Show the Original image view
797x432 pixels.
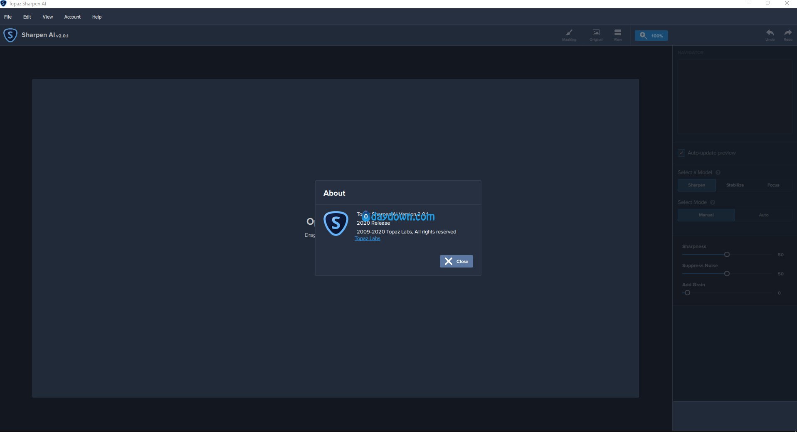[596, 35]
